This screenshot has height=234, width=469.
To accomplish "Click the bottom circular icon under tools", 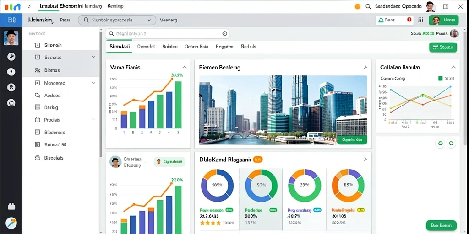I will coord(11,103).
